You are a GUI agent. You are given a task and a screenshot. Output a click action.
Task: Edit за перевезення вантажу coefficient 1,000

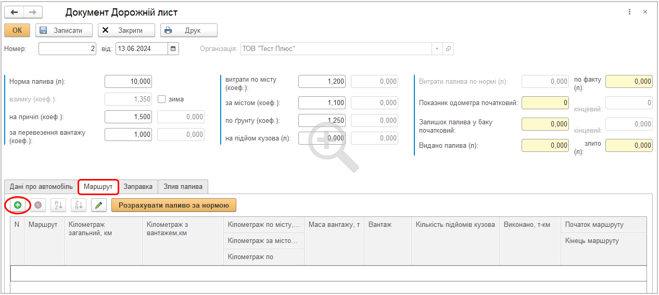(x=129, y=134)
